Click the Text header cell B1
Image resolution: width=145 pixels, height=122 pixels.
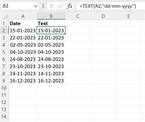click(51, 23)
